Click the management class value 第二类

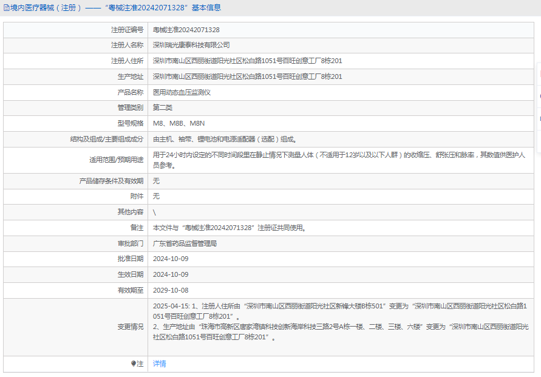[x=163, y=107]
